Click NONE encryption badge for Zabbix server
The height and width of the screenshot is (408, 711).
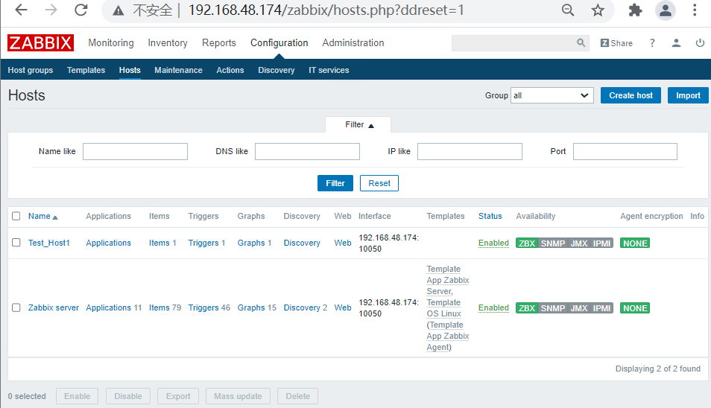(635, 308)
